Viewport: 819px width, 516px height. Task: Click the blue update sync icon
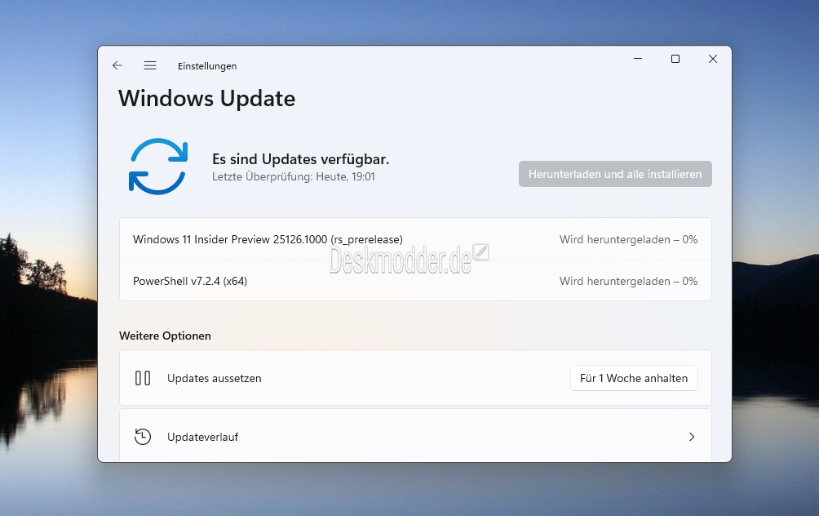tap(157, 167)
